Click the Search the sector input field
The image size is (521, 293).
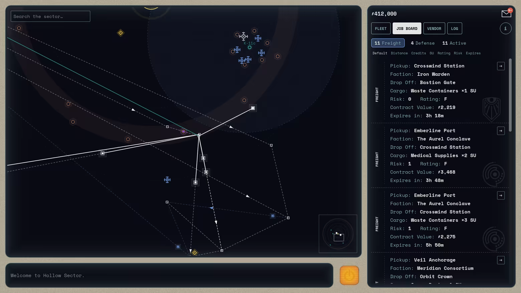tap(50, 16)
